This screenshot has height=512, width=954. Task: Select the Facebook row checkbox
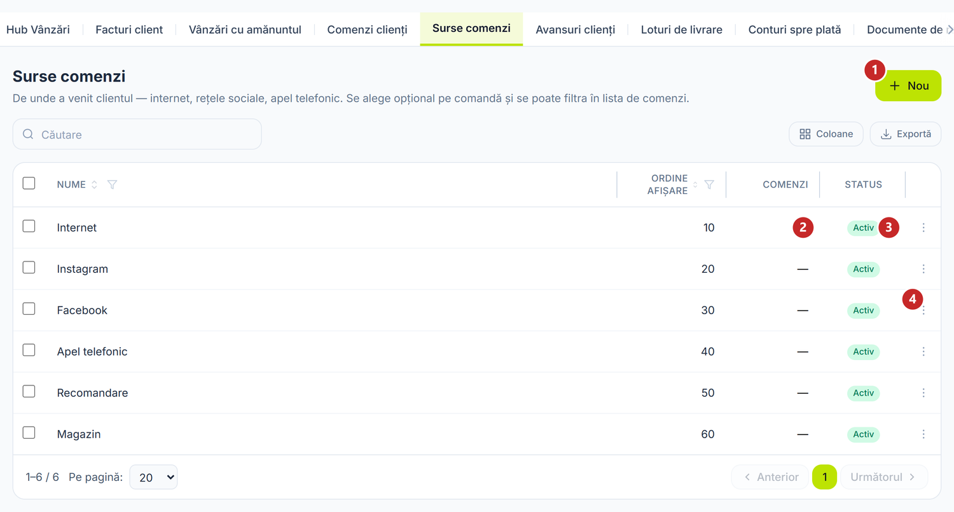pyautogui.click(x=29, y=308)
